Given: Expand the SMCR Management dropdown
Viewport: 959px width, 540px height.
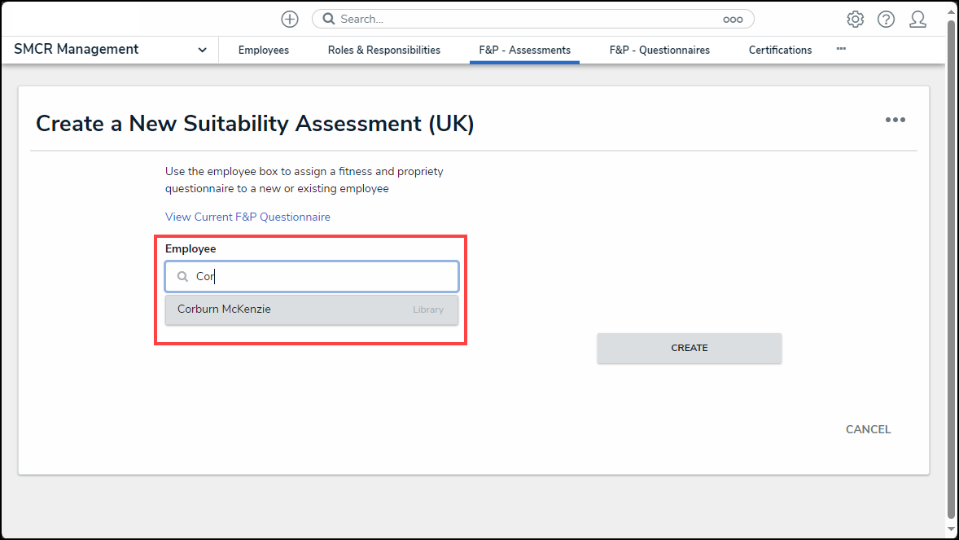Looking at the screenshot, I should 202,50.
